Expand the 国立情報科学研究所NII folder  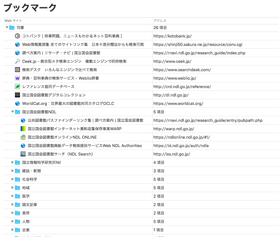coord(12,162)
